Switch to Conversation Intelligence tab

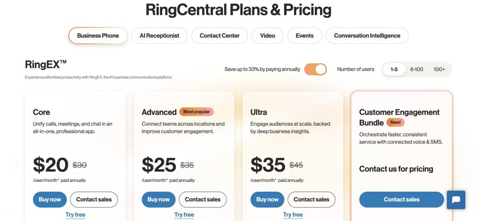point(367,35)
